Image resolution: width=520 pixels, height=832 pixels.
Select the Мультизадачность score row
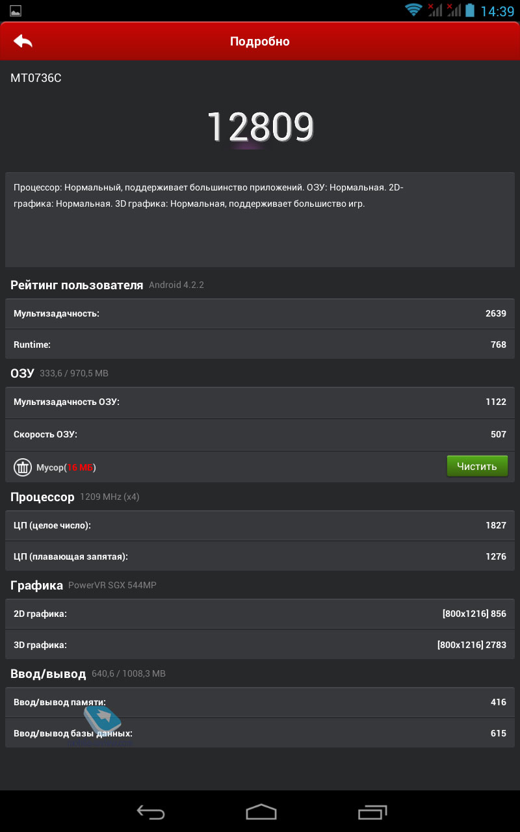point(260,313)
